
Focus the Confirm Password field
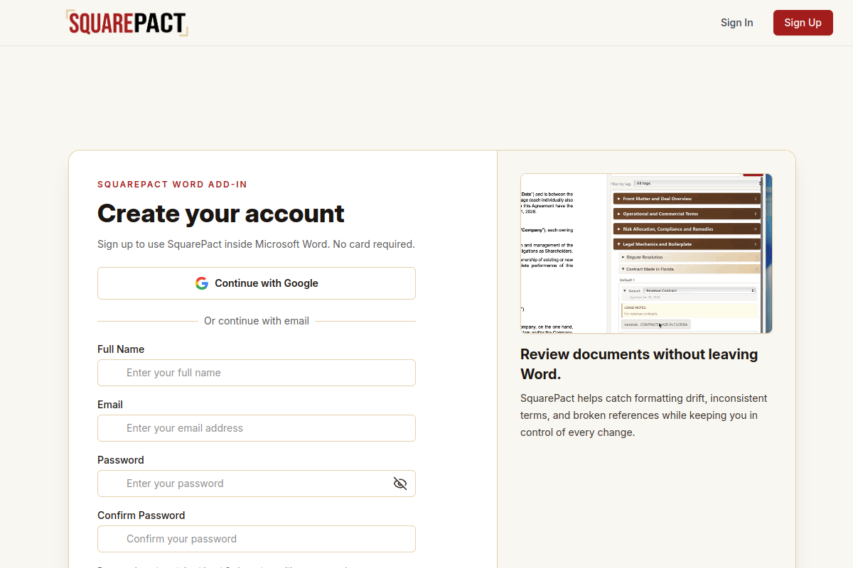[x=257, y=539]
